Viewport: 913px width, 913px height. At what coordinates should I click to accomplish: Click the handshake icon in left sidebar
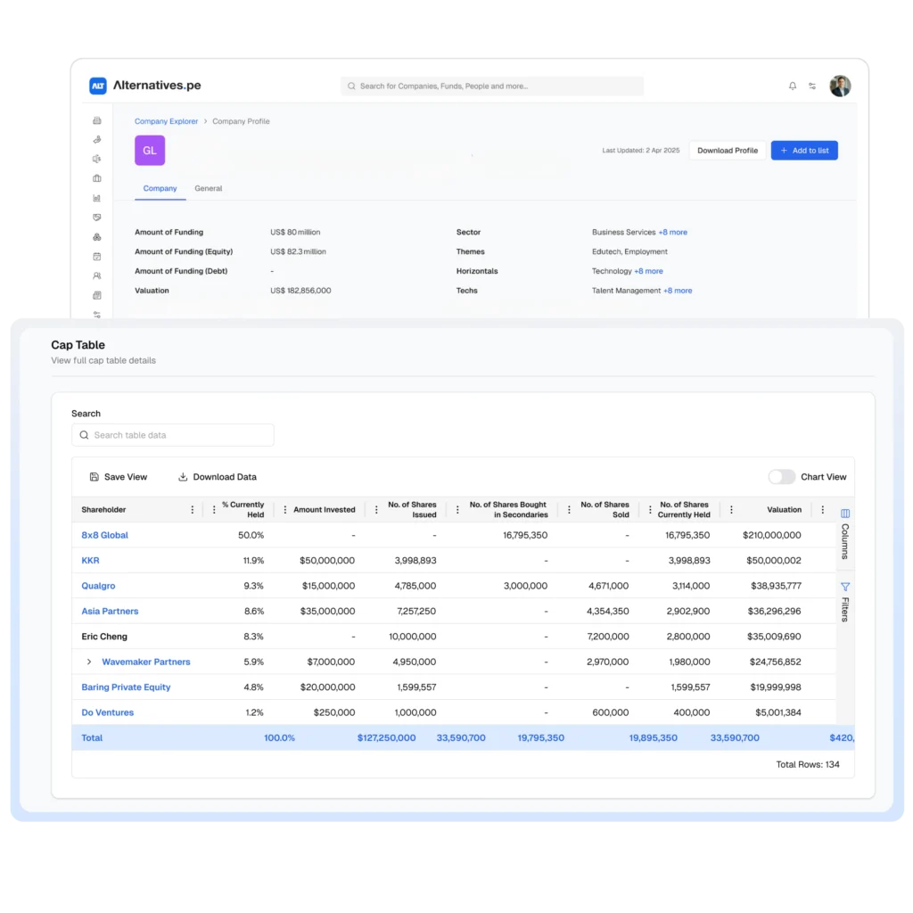click(97, 218)
